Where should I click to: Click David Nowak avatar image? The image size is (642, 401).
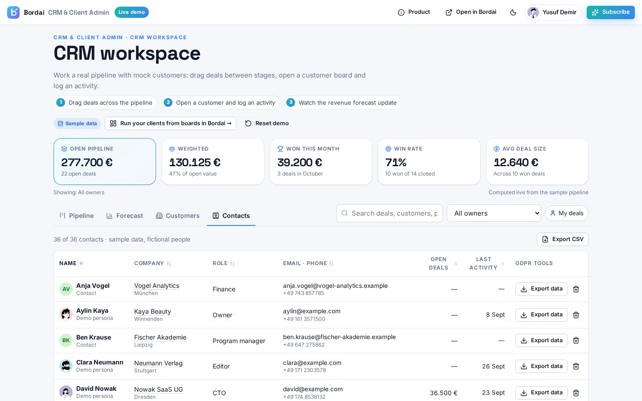[x=66, y=392]
